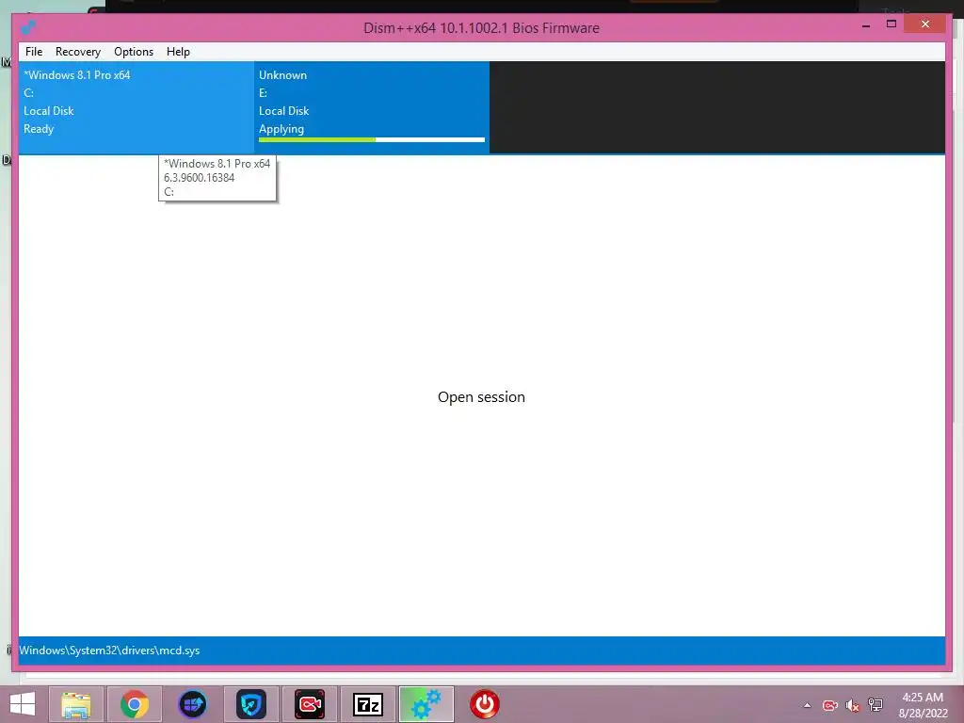Click the status bar path mcd.sys text
This screenshot has height=723, width=964.
pos(109,651)
